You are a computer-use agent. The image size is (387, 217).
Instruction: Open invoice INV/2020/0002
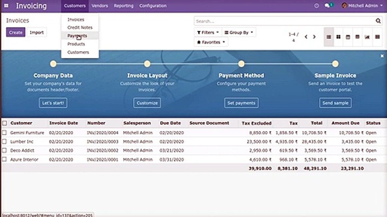pyautogui.click(x=102, y=150)
